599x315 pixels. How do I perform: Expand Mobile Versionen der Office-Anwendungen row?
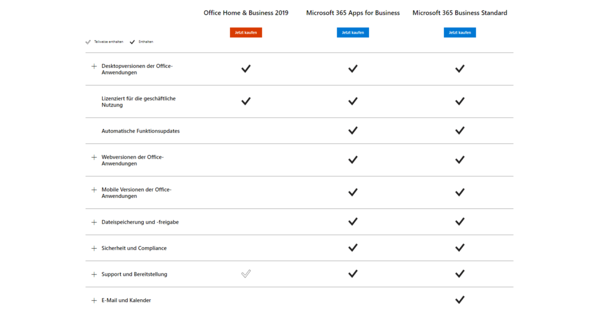[94, 190]
